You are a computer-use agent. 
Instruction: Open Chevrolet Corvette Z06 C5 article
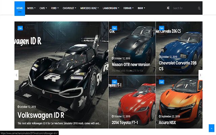(178, 66)
